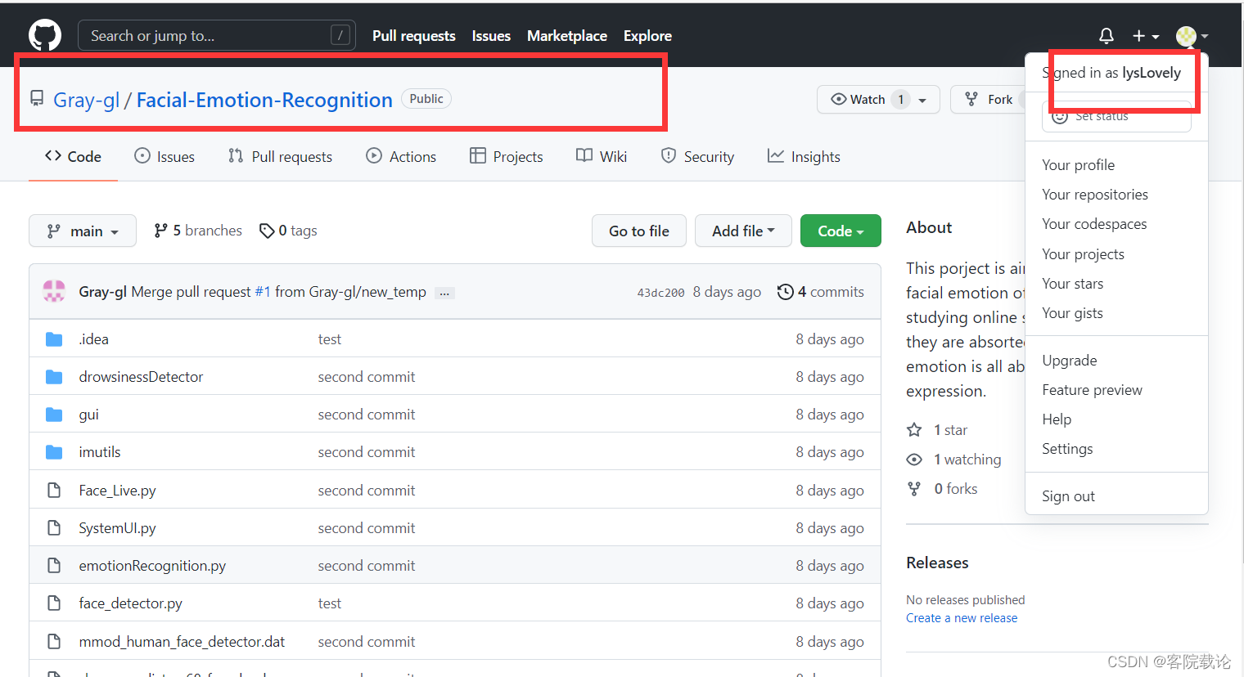The image size is (1244, 677).
Task: Expand the commit message ellipsis
Action: tap(444, 292)
